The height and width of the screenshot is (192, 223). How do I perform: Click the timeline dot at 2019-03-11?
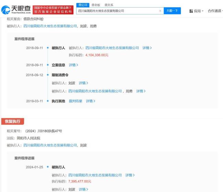48,101
